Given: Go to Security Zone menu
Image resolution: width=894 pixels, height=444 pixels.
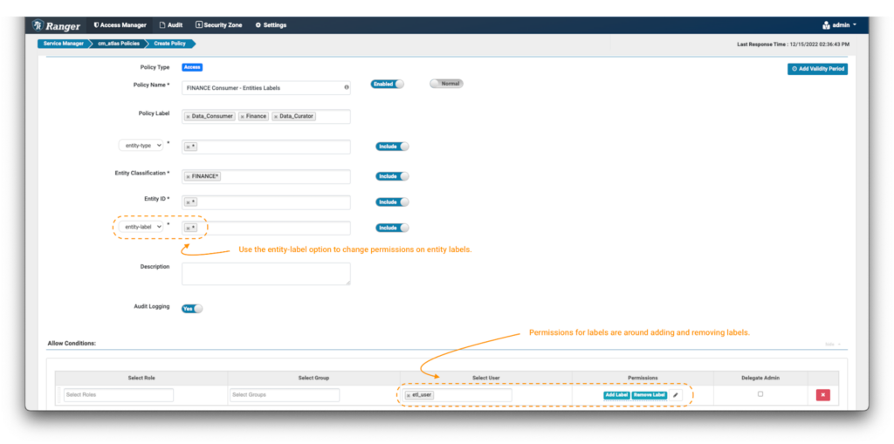Looking at the screenshot, I should (x=218, y=24).
